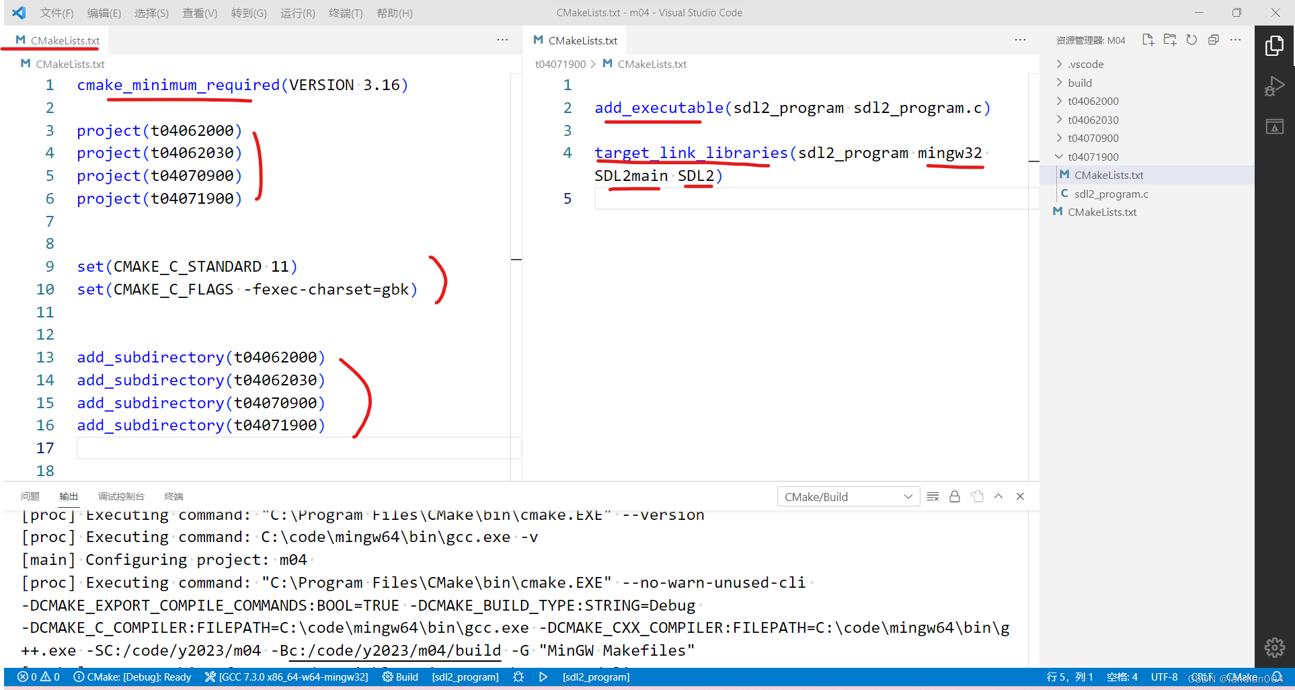
Task: Open the 运行(R) menu
Action: pos(297,13)
